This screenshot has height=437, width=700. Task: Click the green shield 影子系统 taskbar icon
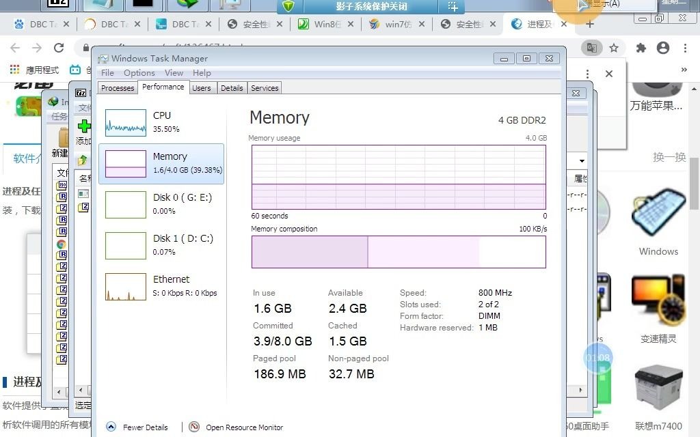(x=288, y=7)
